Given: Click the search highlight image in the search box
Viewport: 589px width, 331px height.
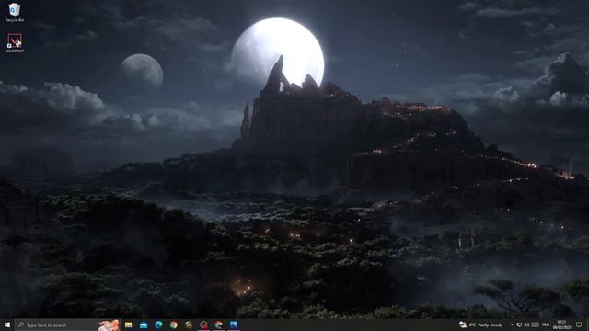Looking at the screenshot, I should 109,325.
